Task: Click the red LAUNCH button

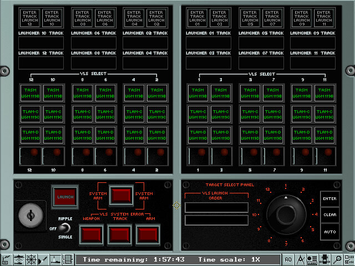Action: coord(65,197)
